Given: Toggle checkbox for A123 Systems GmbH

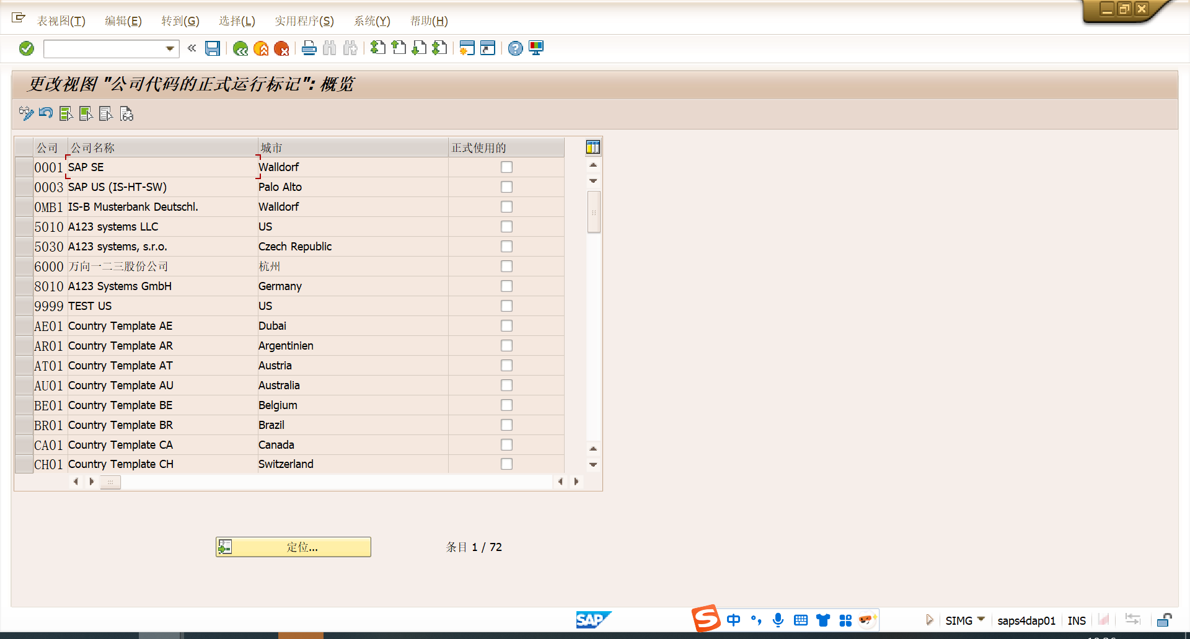Looking at the screenshot, I should click(506, 286).
